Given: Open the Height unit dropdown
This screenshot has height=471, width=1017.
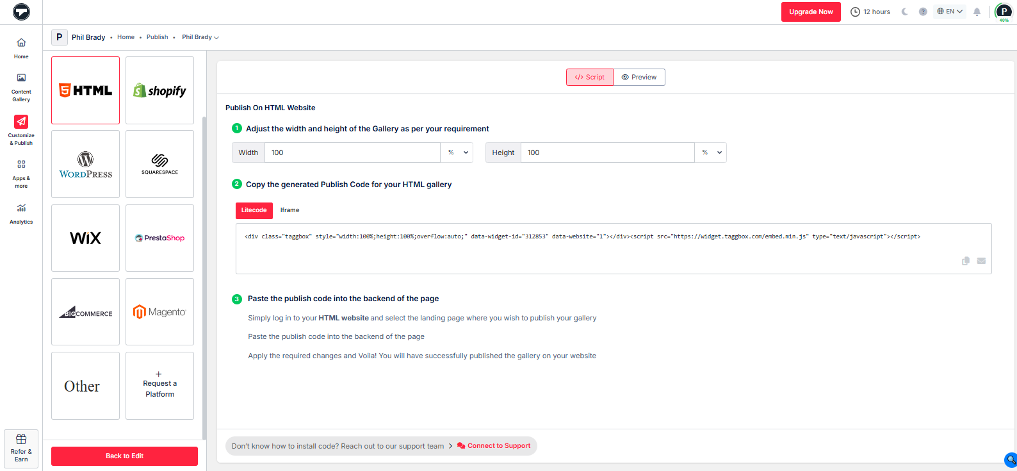Looking at the screenshot, I should pyautogui.click(x=711, y=153).
